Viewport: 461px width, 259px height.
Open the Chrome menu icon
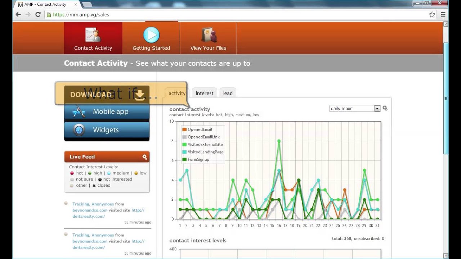click(443, 15)
